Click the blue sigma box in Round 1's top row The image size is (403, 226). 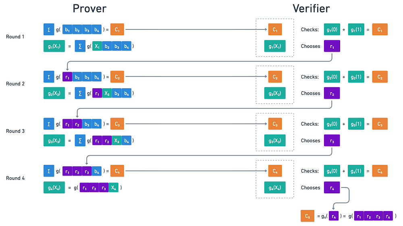(49, 29)
